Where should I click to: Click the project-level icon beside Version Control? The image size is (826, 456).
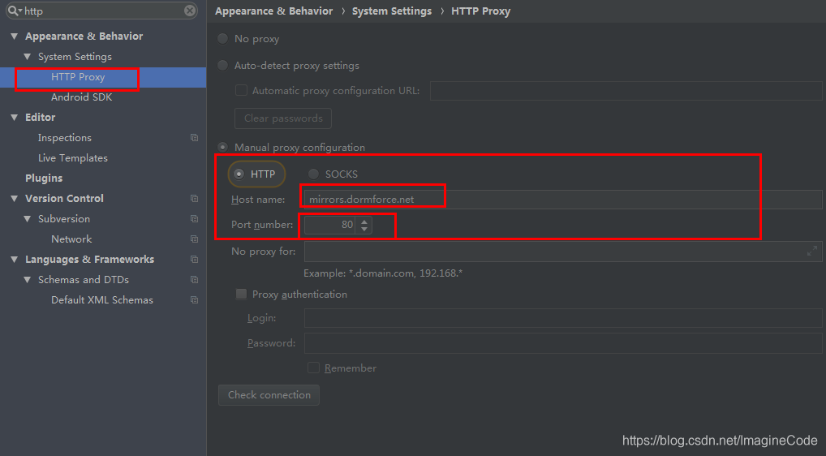[194, 199]
